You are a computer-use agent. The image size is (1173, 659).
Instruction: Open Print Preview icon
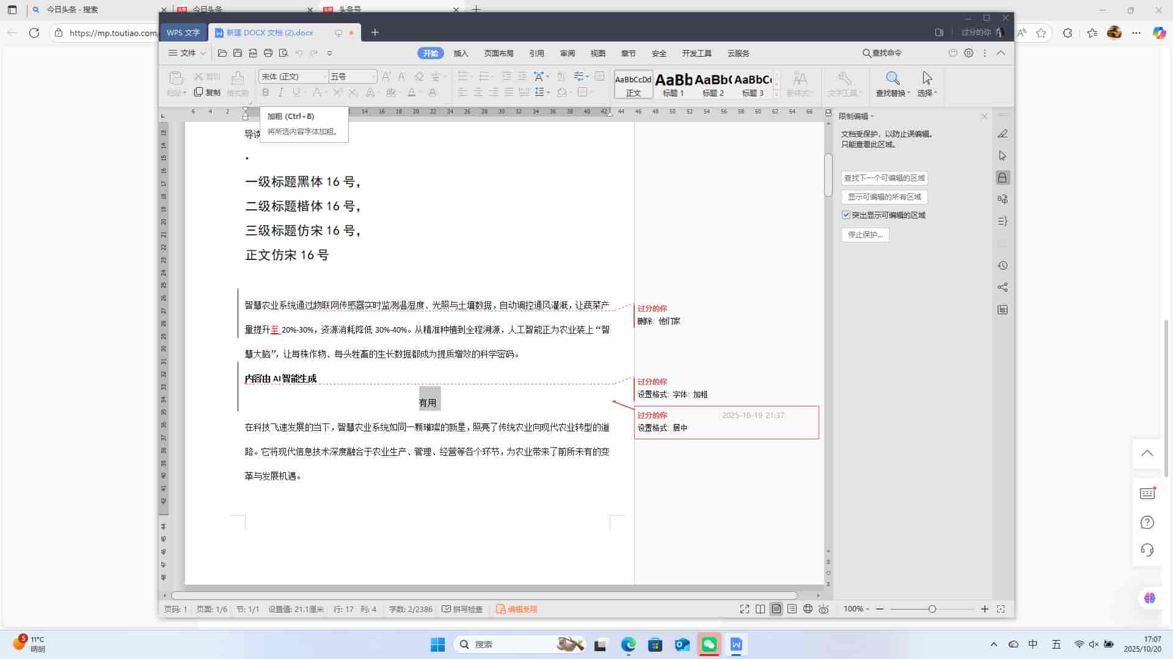click(283, 53)
